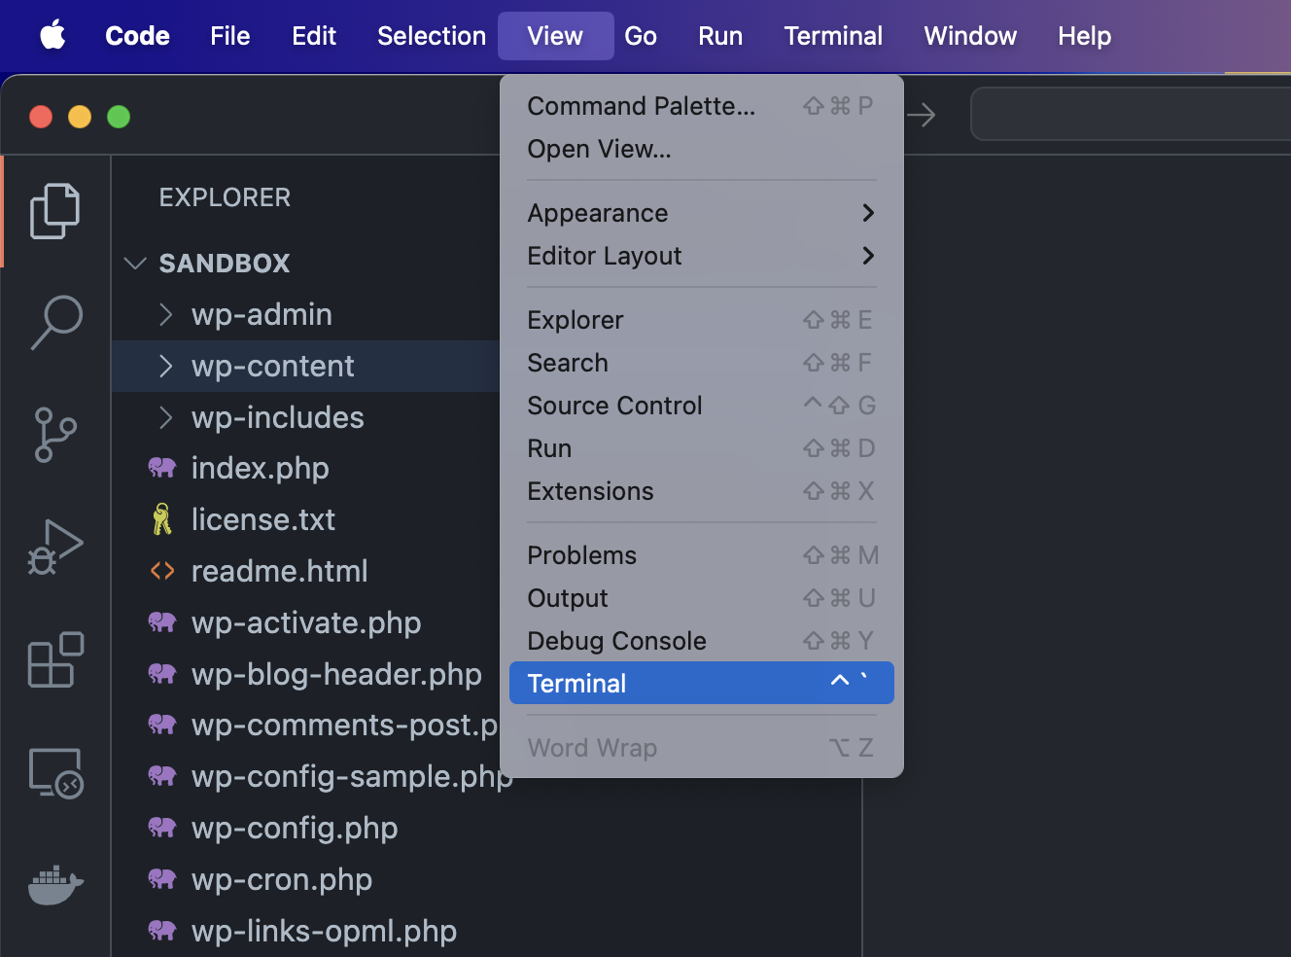
Task: Click the EXPLORER panel title
Action: pyautogui.click(x=225, y=197)
